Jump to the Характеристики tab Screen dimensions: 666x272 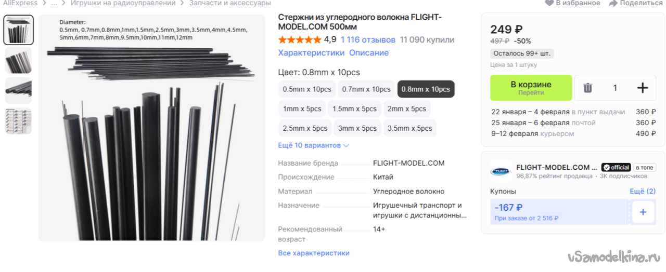tap(311, 53)
